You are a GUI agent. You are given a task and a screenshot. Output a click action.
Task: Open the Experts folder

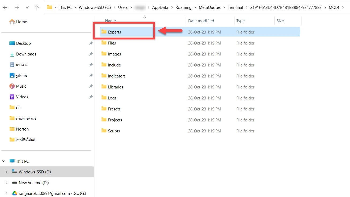click(x=114, y=32)
